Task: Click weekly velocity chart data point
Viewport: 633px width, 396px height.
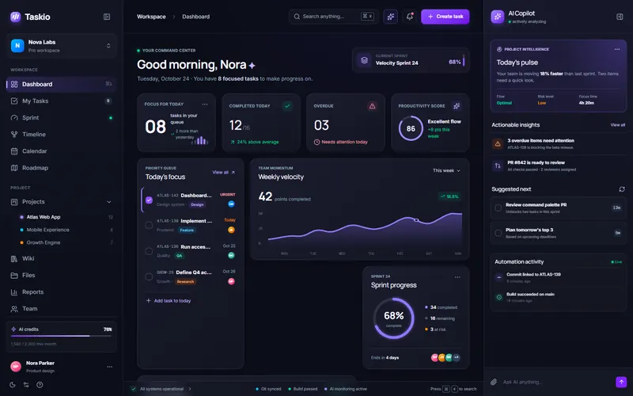Action: 416,220
